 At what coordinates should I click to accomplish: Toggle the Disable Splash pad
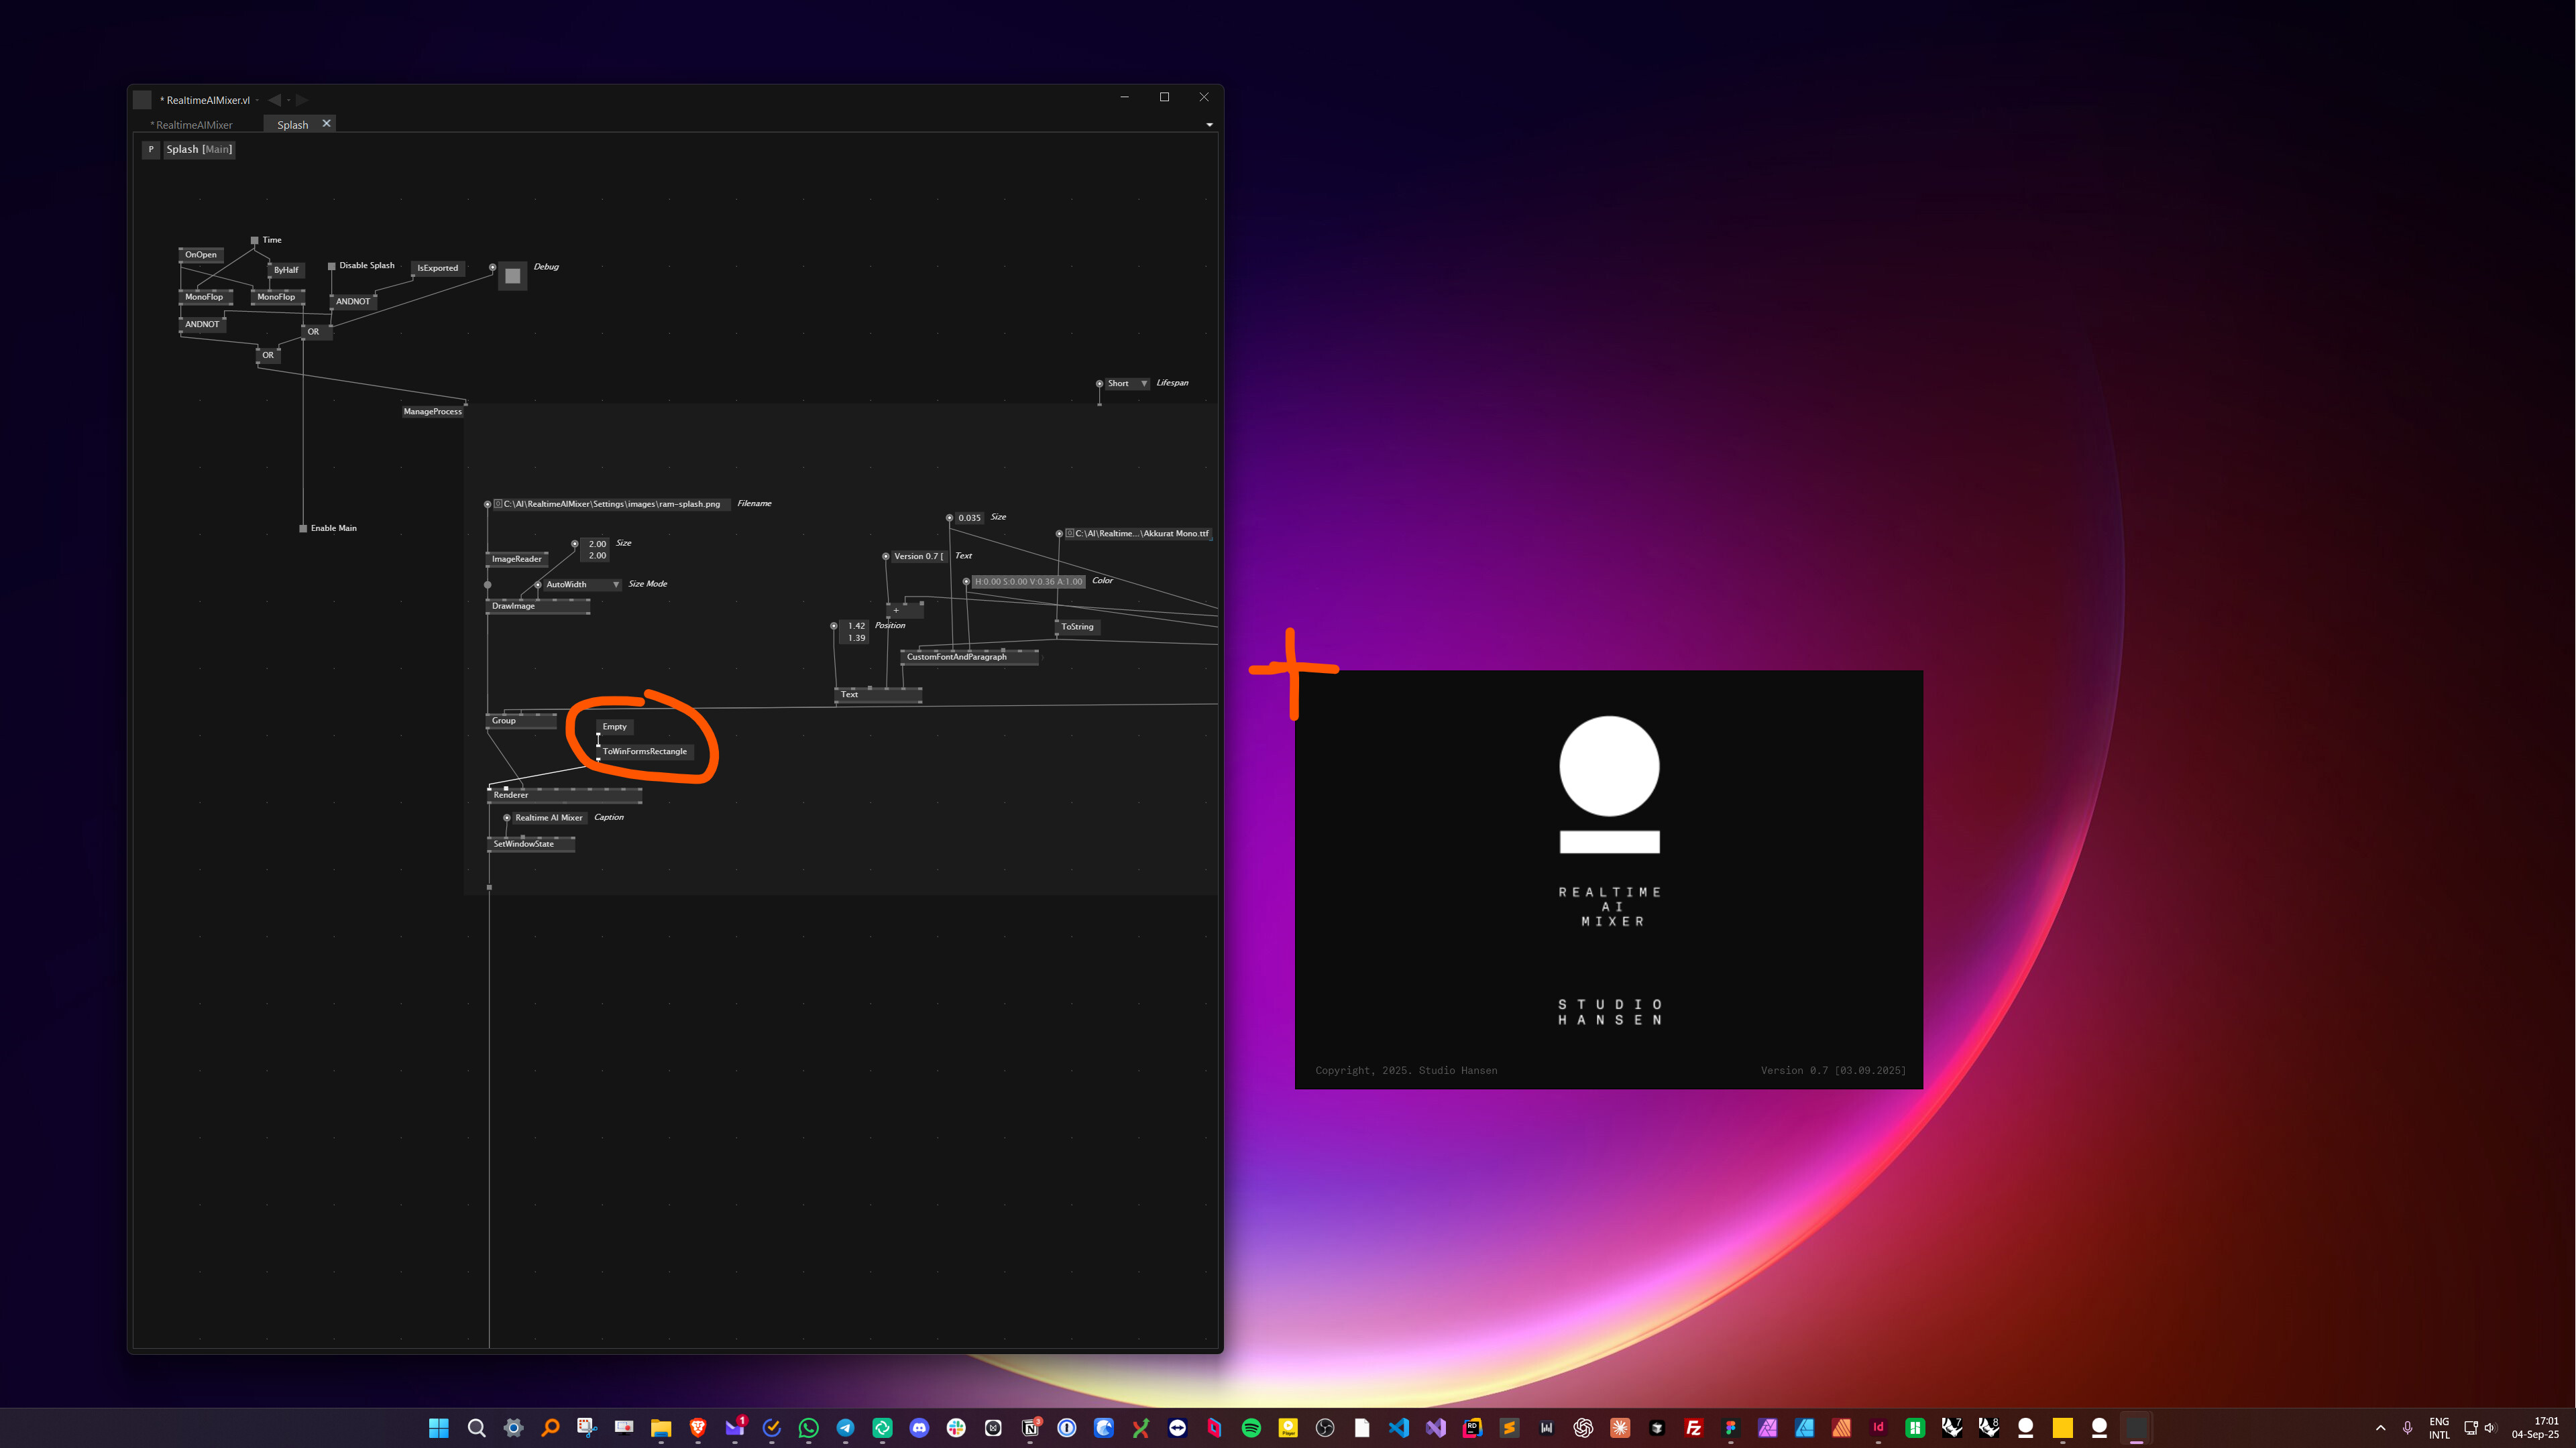332,266
